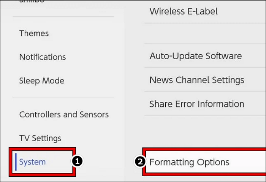
Task: Open Controllers and Sensors section
Action: tap(64, 114)
